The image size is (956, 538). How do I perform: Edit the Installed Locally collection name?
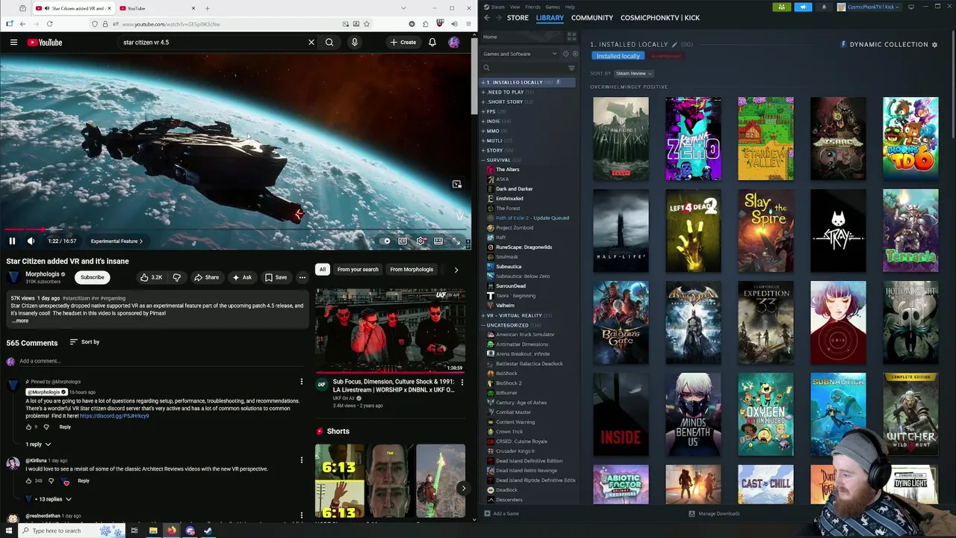click(x=674, y=44)
